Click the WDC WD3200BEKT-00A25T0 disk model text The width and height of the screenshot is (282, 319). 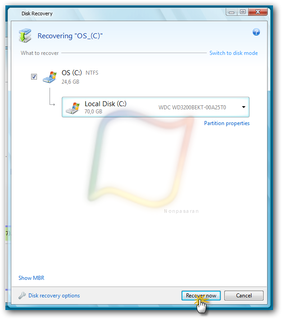point(192,107)
